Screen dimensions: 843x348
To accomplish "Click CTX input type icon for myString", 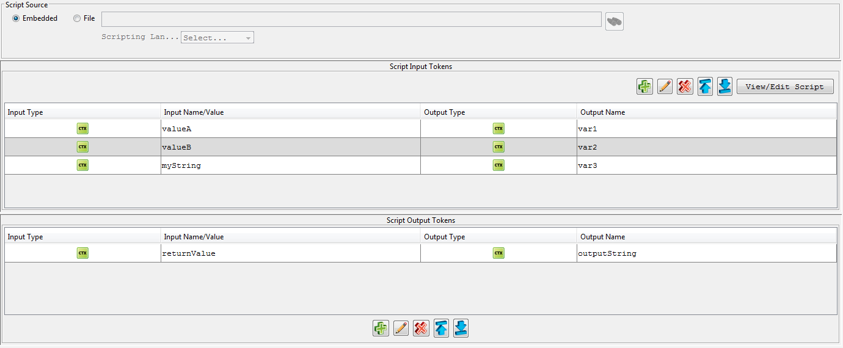I will [82, 165].
